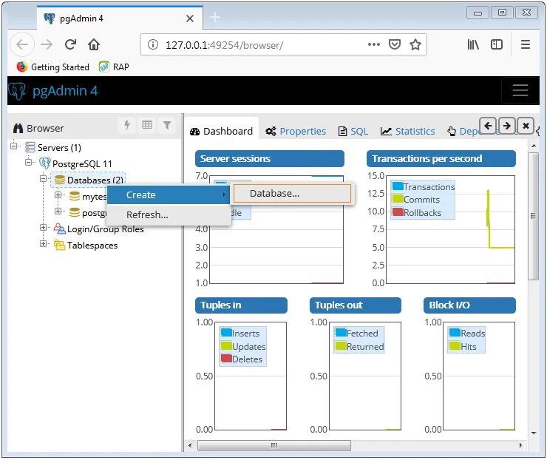
Task: Click the Commits legend color swatch
Action: (x=398, y=199)
